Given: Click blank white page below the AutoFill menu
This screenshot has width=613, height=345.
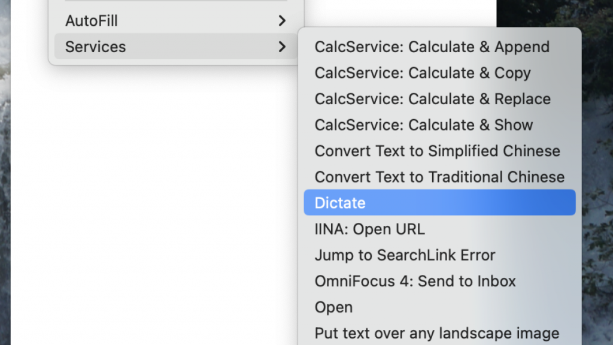Looking at the screenshot, I should coord(150,210).
